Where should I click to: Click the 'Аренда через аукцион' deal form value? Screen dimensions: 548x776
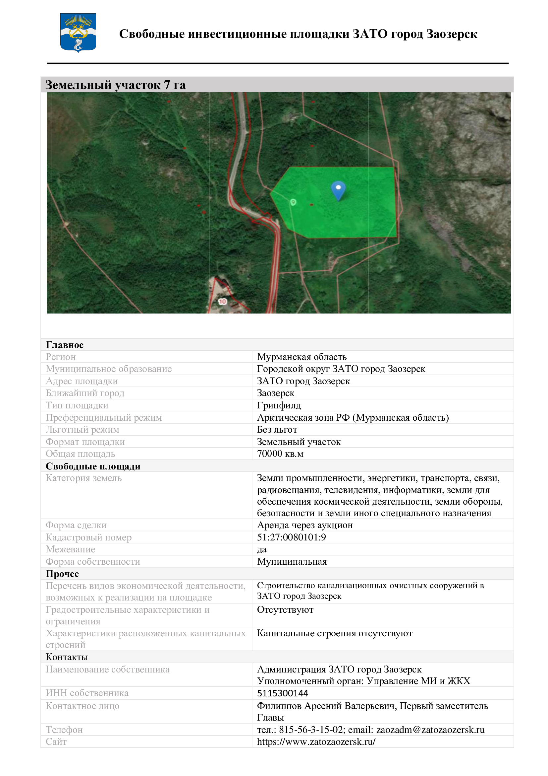[x=305, y=525]
